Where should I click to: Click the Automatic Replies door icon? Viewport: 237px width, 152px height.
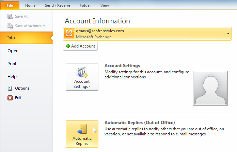tap(82, 129)
